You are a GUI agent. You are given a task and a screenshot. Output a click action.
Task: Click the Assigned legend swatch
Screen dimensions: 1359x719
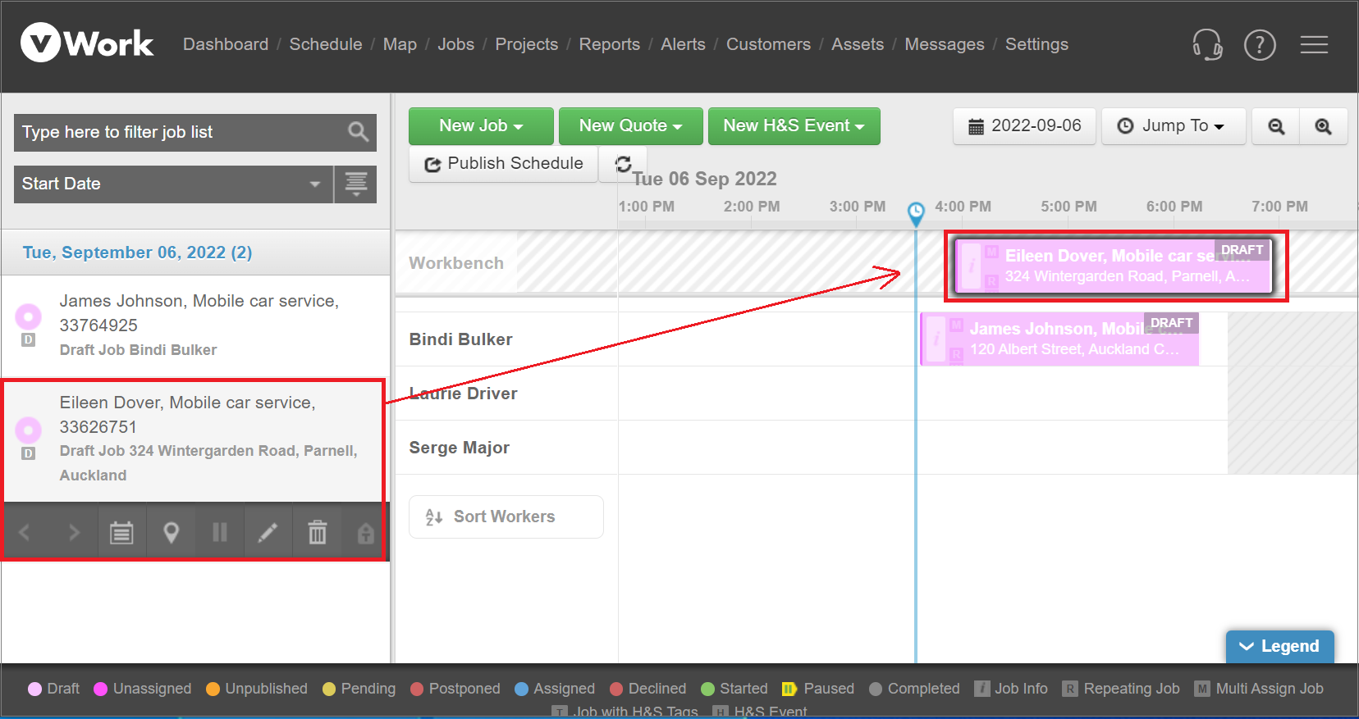(521, 689)
